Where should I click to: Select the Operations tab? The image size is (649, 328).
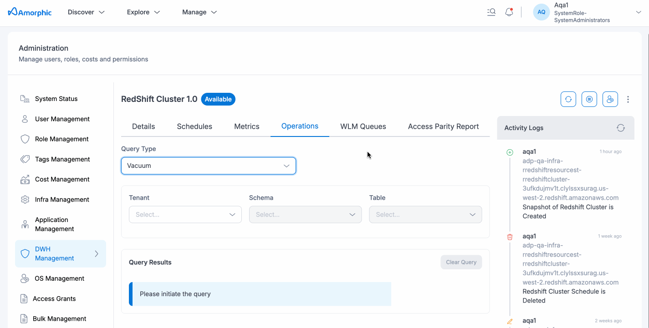click(300, 126)
